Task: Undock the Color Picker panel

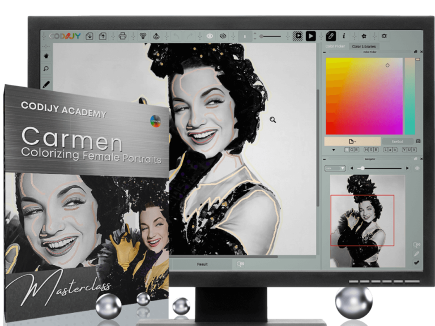Action: tap(416, 52)
